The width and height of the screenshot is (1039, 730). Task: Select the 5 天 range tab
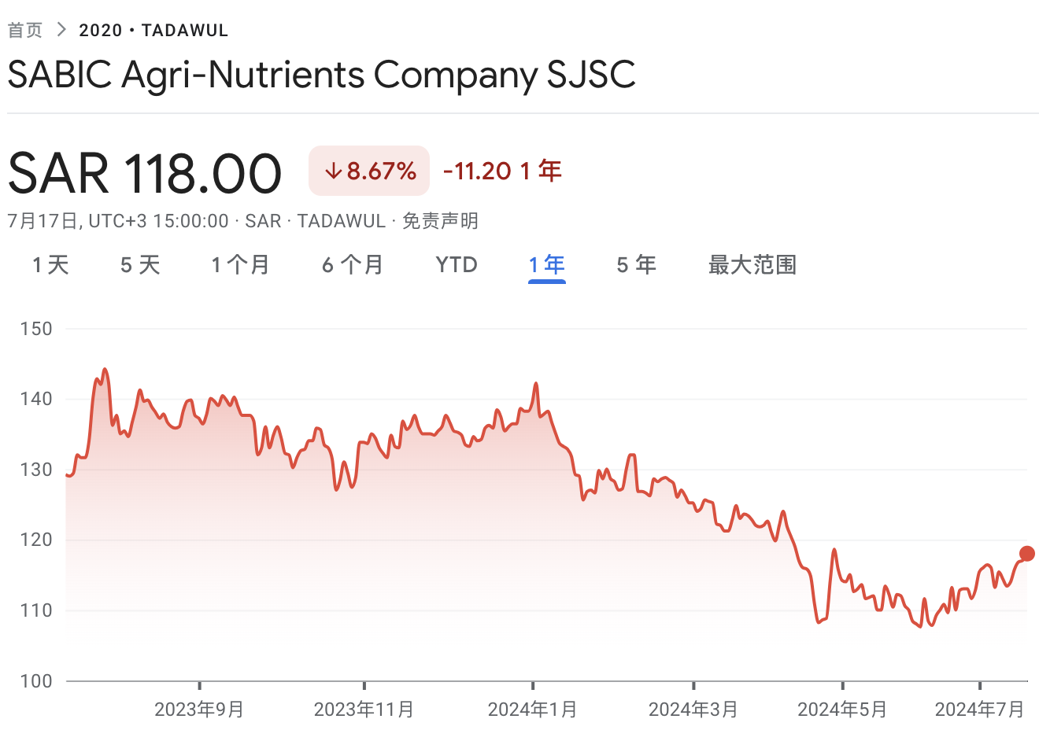click(140, 265)
